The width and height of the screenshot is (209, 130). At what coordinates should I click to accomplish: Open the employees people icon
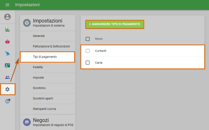[8, 77]
